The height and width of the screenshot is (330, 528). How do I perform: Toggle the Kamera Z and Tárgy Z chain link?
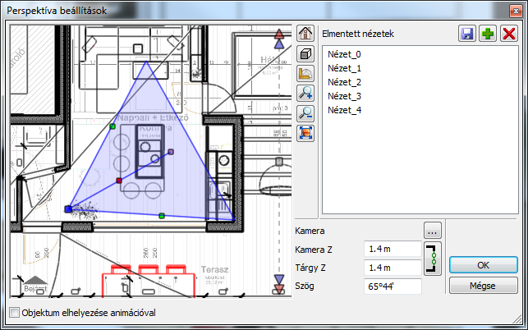pyautogui.click(x=433, y=258)
